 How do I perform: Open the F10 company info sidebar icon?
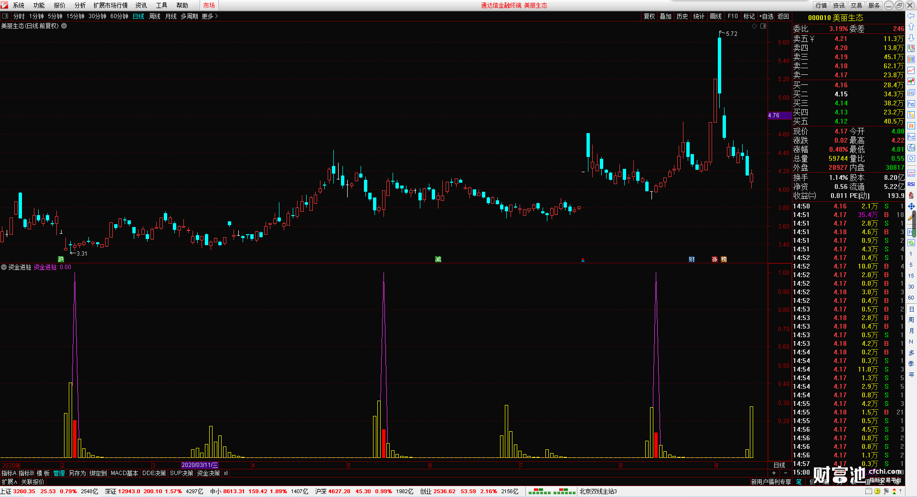point(911,104)
